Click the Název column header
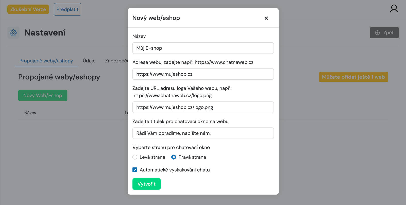406x205 pixels. pos(30,113)
